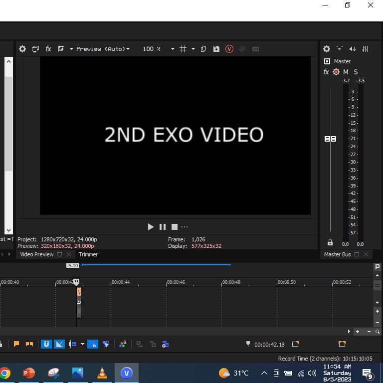Stop playback with the Stop button
The width and height of the screenshot is (383, 383).
[x=175, y=227]
